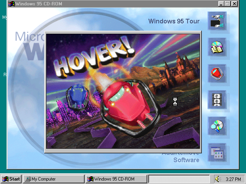This screenshot has width=246, height=184.
Task: Close the Windows 95 CD-ROM window
Action: pyautogui.click(x=234, y=3)
